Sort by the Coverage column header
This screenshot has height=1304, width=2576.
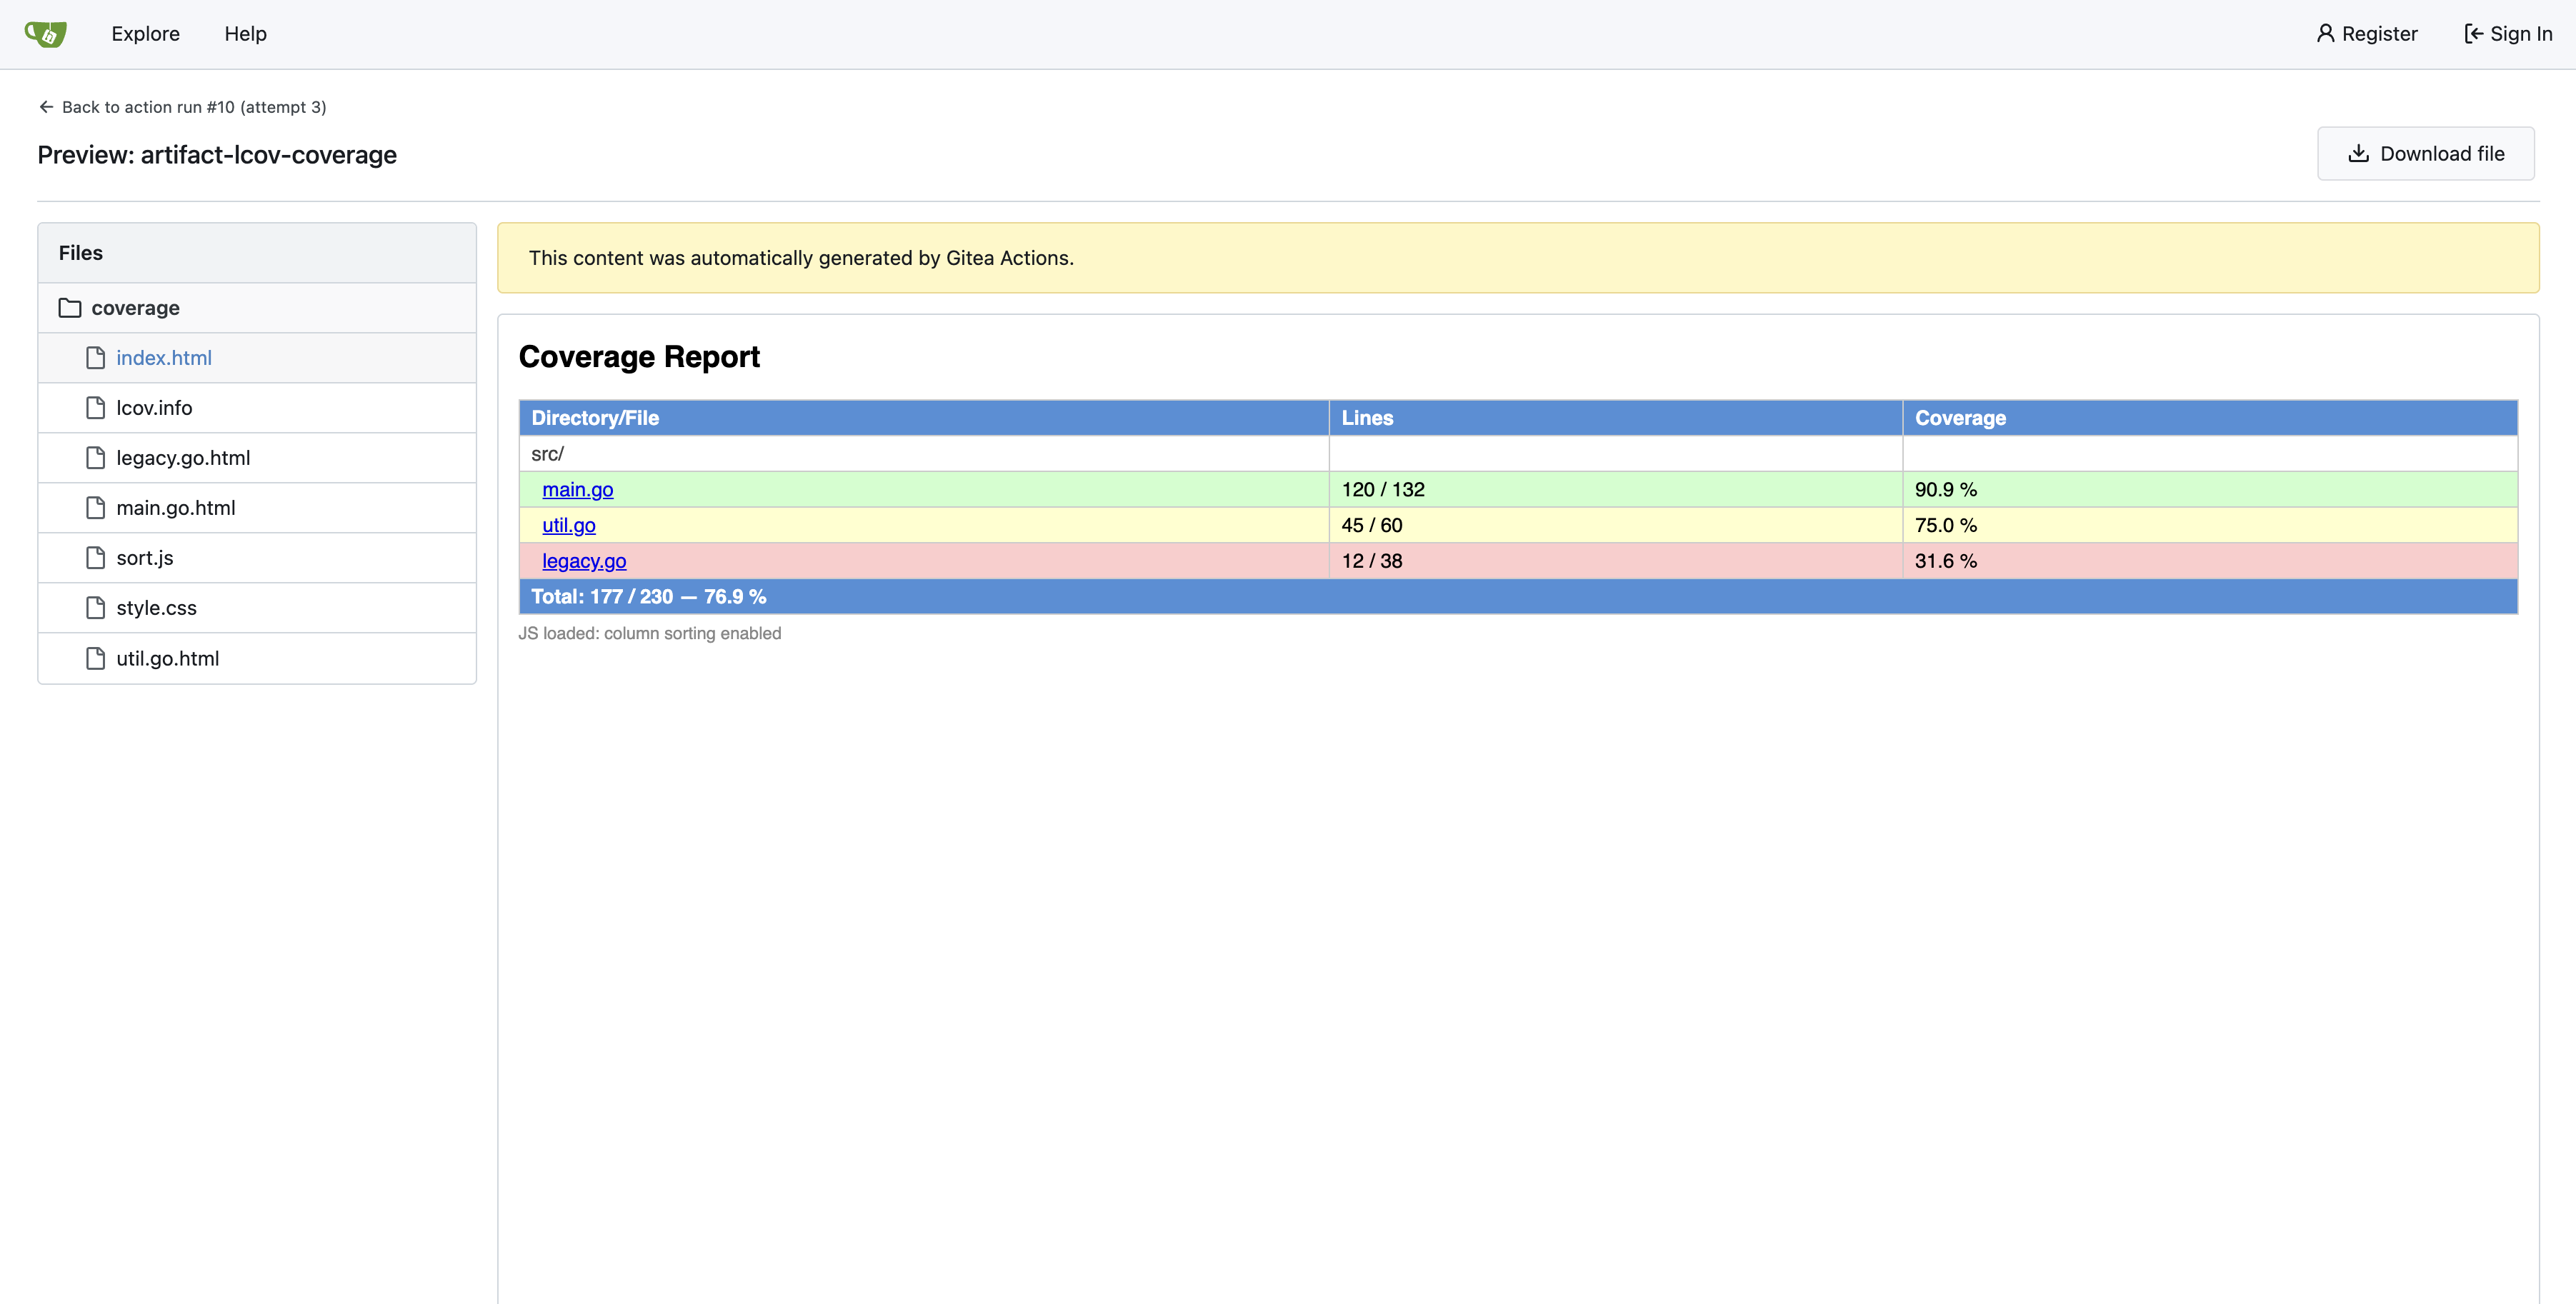tap(2210, 418)
